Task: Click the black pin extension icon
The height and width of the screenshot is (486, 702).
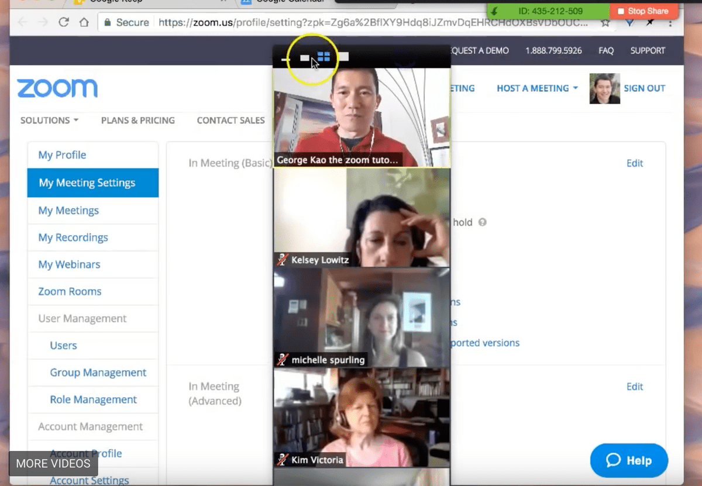Action: pyautogui.click(x=650, y=23)
